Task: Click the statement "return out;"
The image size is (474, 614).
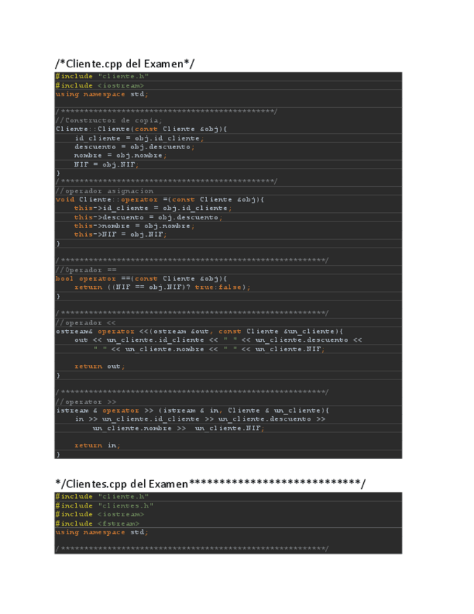Action: tap(99, 366)
